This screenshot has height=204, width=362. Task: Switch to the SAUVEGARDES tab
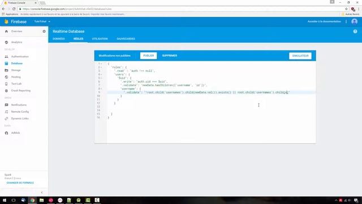click(x=126, y=39)
